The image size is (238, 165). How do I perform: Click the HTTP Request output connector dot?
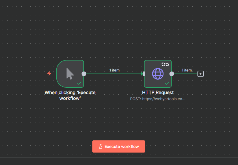pos(172,74)
